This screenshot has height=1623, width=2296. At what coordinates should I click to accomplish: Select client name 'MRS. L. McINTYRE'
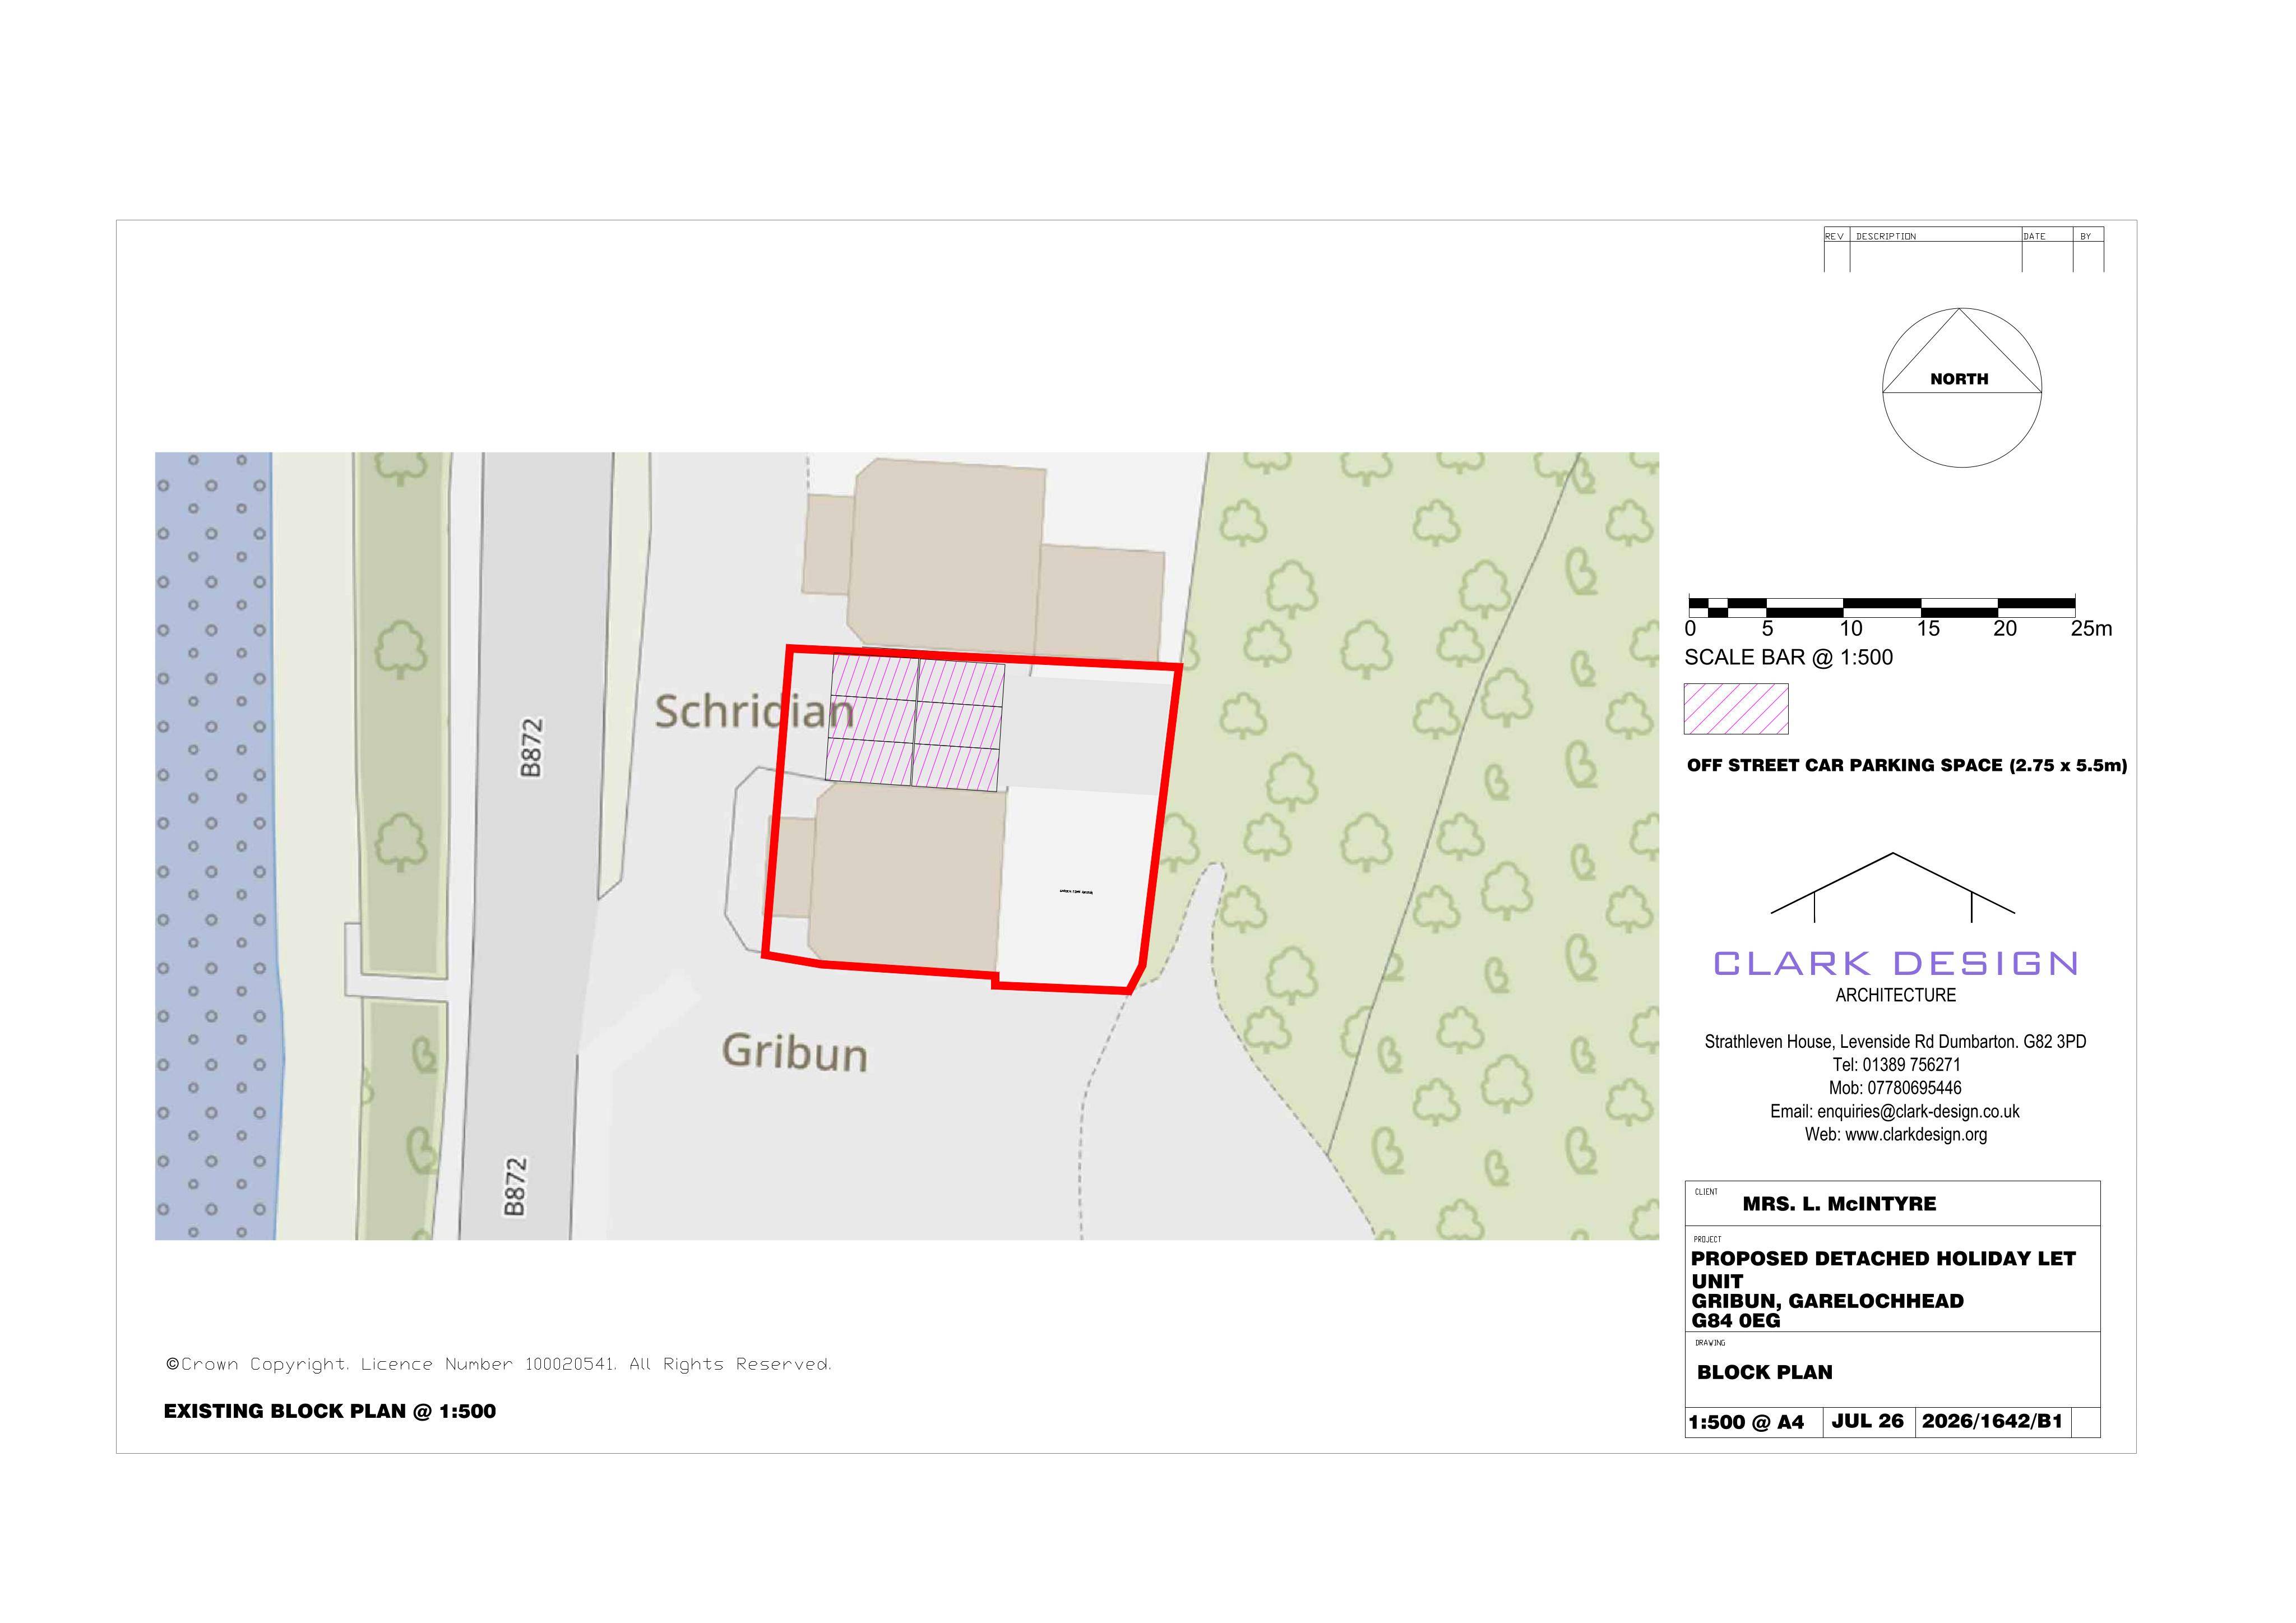point(1839,1205)
